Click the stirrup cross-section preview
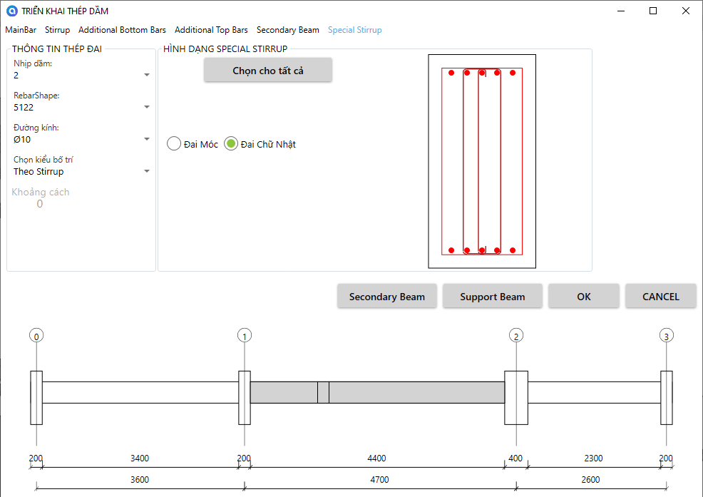The height and width of the screenshot is (497, 703). (482, 161)
